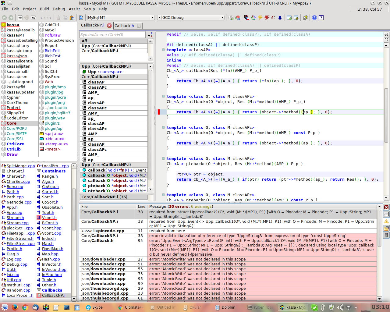Click the Symbol/lineno search field
Screen dimensions: 390x312
(113, 35)
